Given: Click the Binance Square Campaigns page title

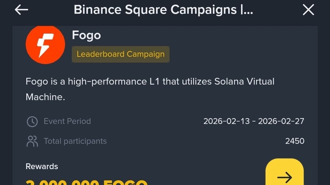Looking at the screenshot, I should point(163,10).
